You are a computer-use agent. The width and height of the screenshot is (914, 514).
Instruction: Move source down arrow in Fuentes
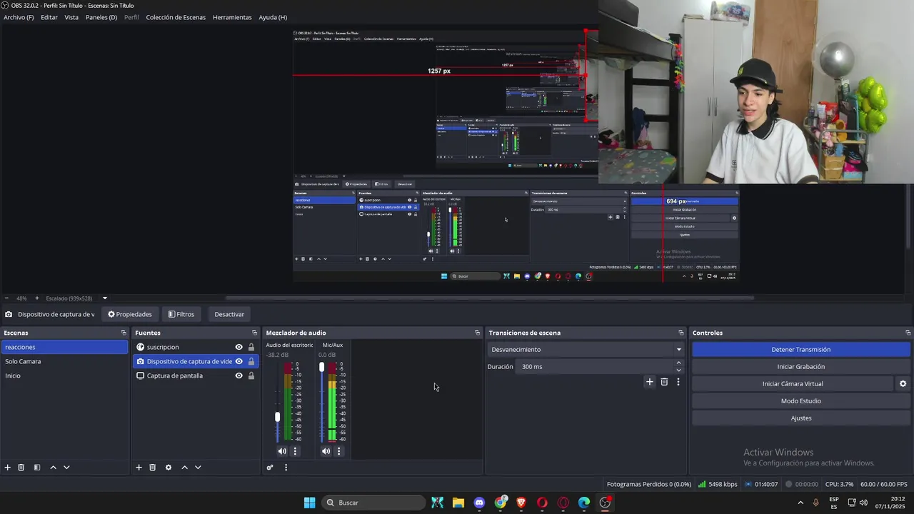pyautogui.click(x=198, y=468)
